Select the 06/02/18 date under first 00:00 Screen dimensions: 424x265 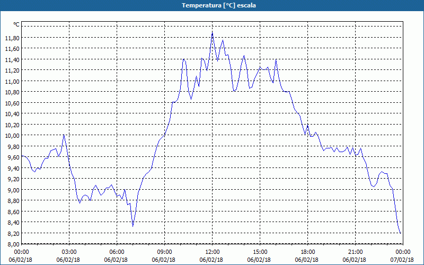click(x=21, y=260)
